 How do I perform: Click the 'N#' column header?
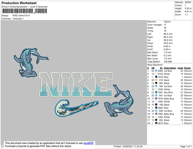click(x=153, y=68)
